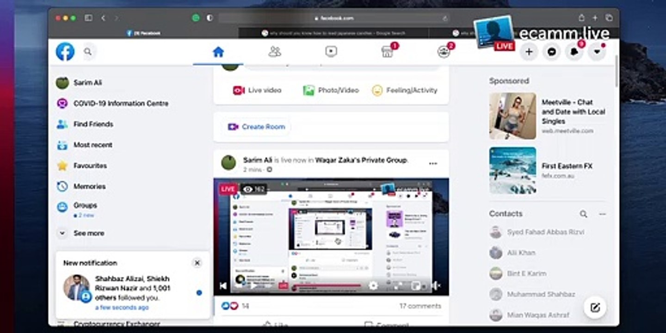
Task: Click the new message compose button
Action: coord(595,308)
